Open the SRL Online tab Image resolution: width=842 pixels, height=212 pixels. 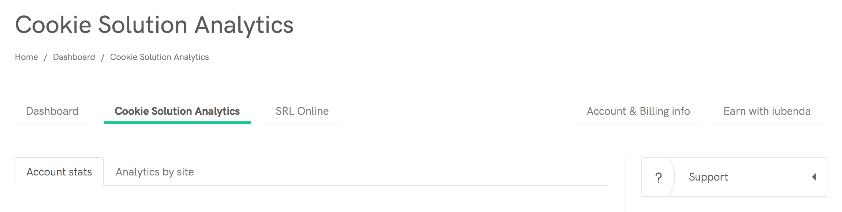point(302,111)
